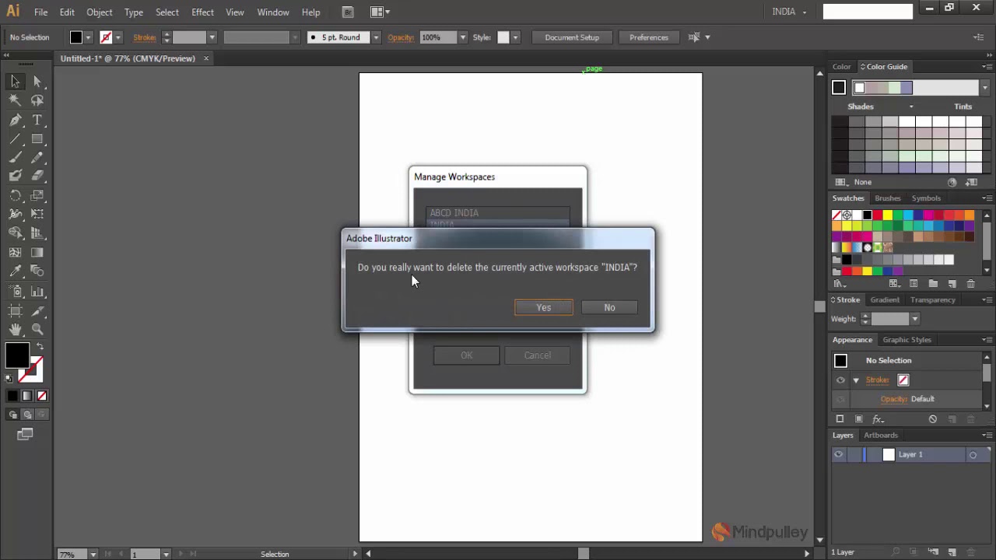Switch to Gradient panel tab
This screenshot has width=996, height=560.
885,300
